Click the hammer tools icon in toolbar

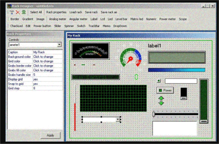[x=12, y=12]
